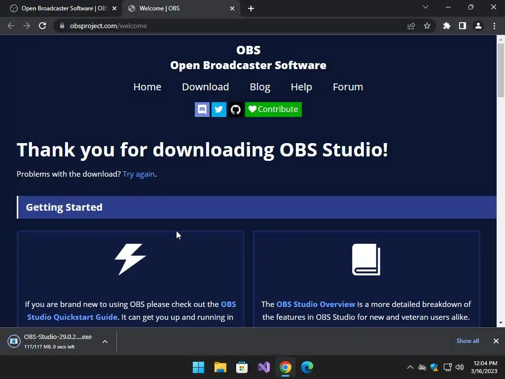This screenshot has width=505, height=379.
Task: Open the OBS GitHub icon link
Action: 235,109
